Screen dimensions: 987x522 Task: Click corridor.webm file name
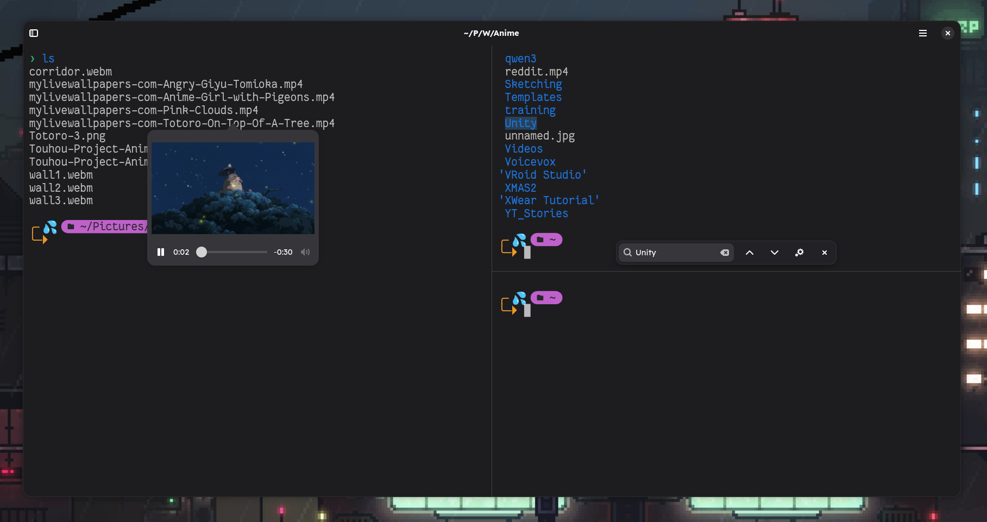click(71, 72)
